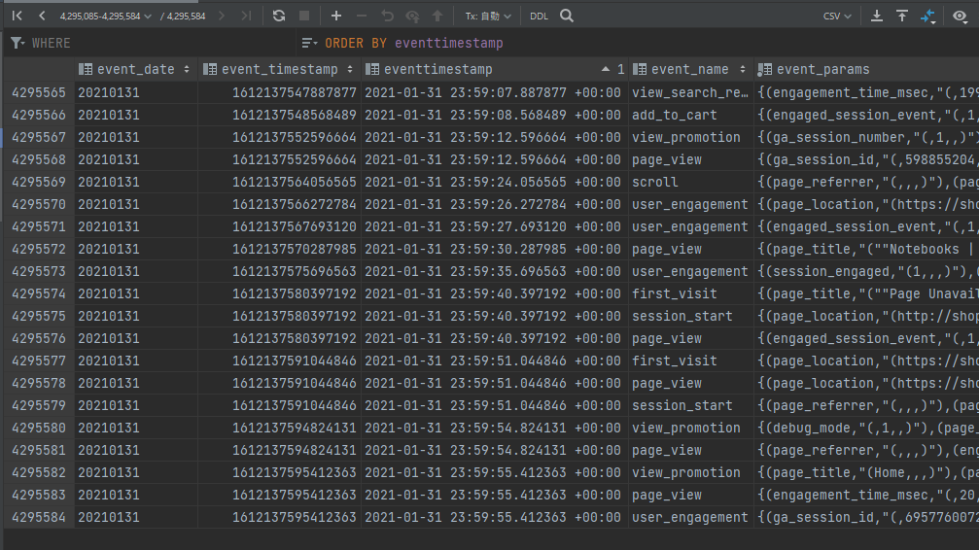Click session_start cell in row 4295575
The width and height of the screenshot is (979, 550).
[690, 316]
